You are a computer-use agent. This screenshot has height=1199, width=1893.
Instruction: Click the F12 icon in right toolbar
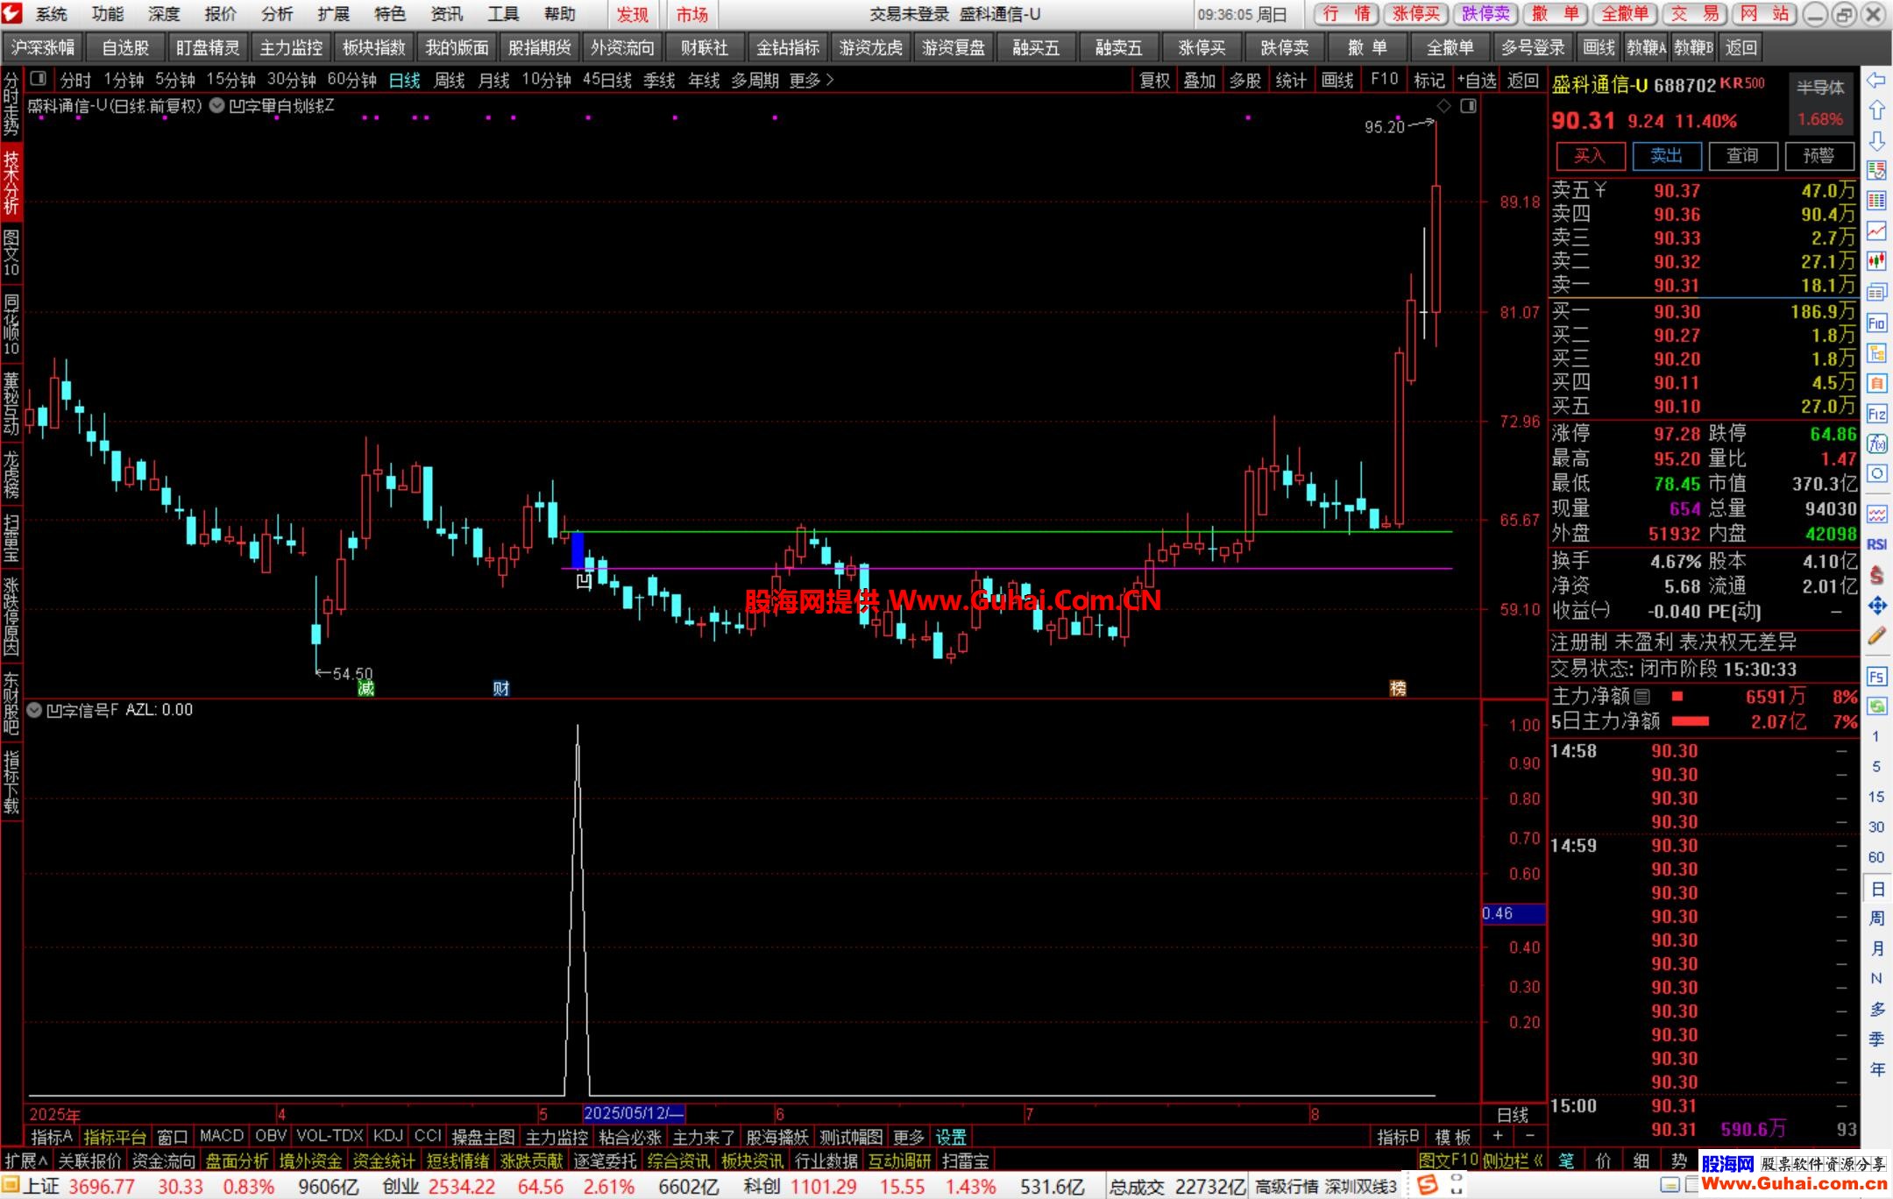coord(1875,413)
